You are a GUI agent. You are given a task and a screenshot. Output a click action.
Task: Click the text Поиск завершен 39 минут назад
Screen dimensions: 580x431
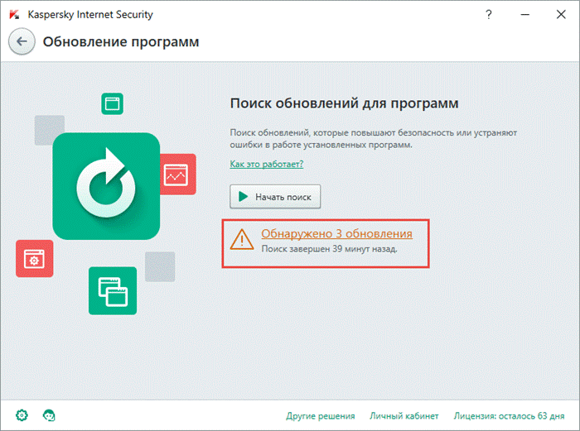click(x=329, y=249)
